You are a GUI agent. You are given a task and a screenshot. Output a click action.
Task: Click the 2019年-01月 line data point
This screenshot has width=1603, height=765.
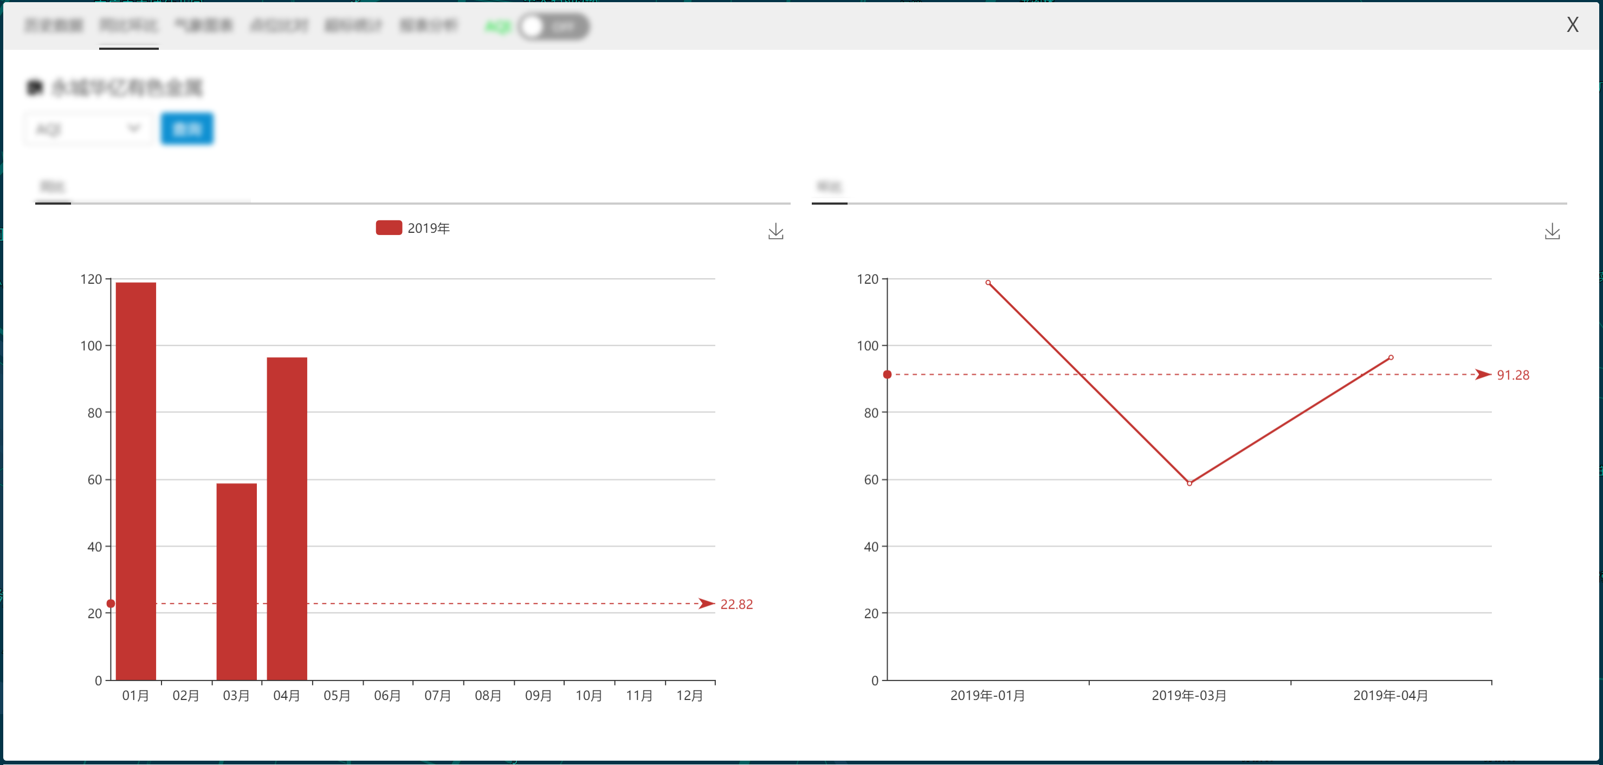(x=988, y=283)
